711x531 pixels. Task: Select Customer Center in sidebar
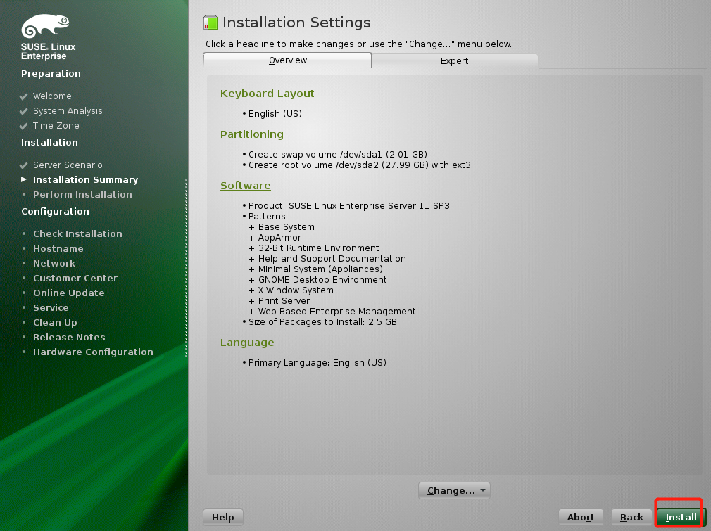[75, 279]
